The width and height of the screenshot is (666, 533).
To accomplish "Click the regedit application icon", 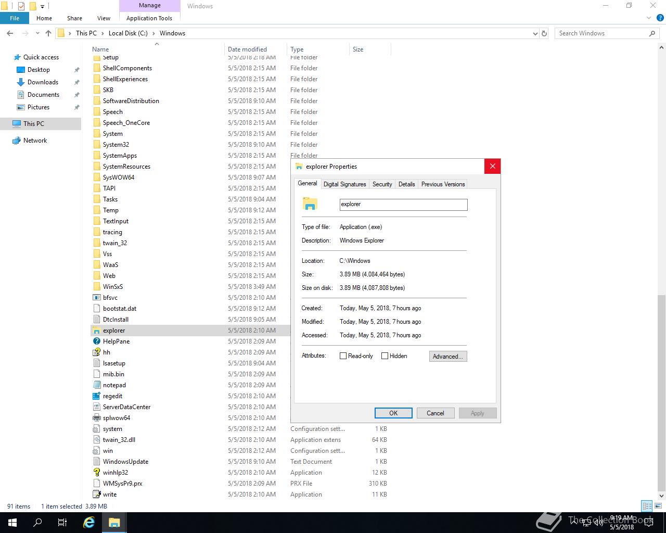I will click(96, 396).
